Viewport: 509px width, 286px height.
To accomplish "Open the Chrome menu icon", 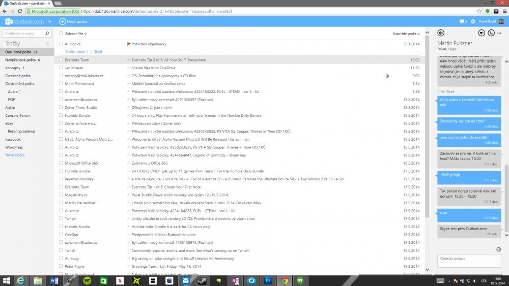I will click(x=504, y=11).
